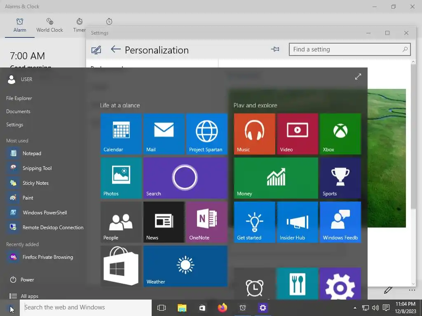
Task: Open the People tile
Action: (121, 222)
